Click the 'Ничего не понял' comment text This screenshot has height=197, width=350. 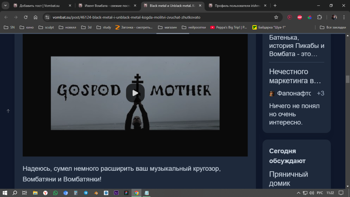(x=295, y=114)
